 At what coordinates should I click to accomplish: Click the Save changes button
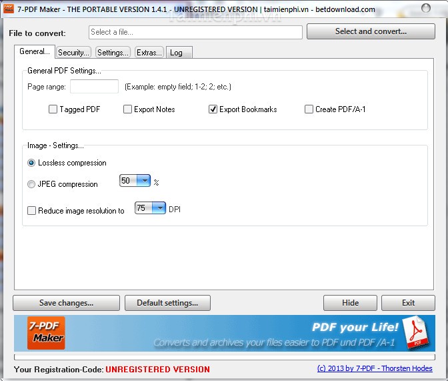66,303
